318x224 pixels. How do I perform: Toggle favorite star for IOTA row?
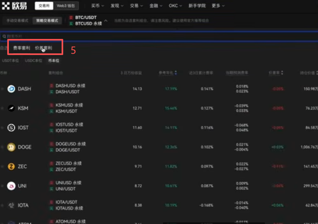point(2,205)
